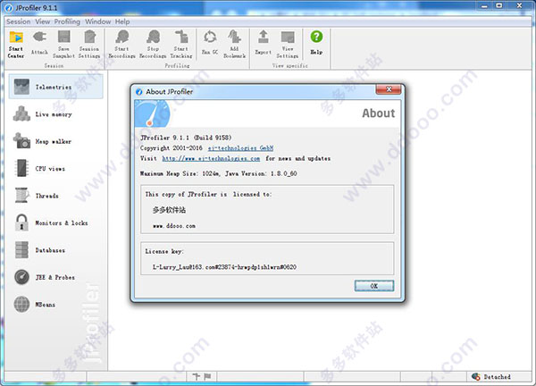Open the JEE & Probes section

[55, 277]
